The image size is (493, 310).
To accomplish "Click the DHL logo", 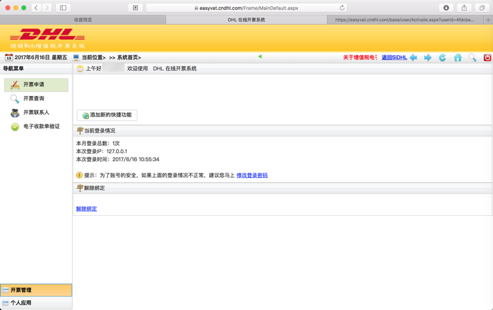I will click(47, 34).
